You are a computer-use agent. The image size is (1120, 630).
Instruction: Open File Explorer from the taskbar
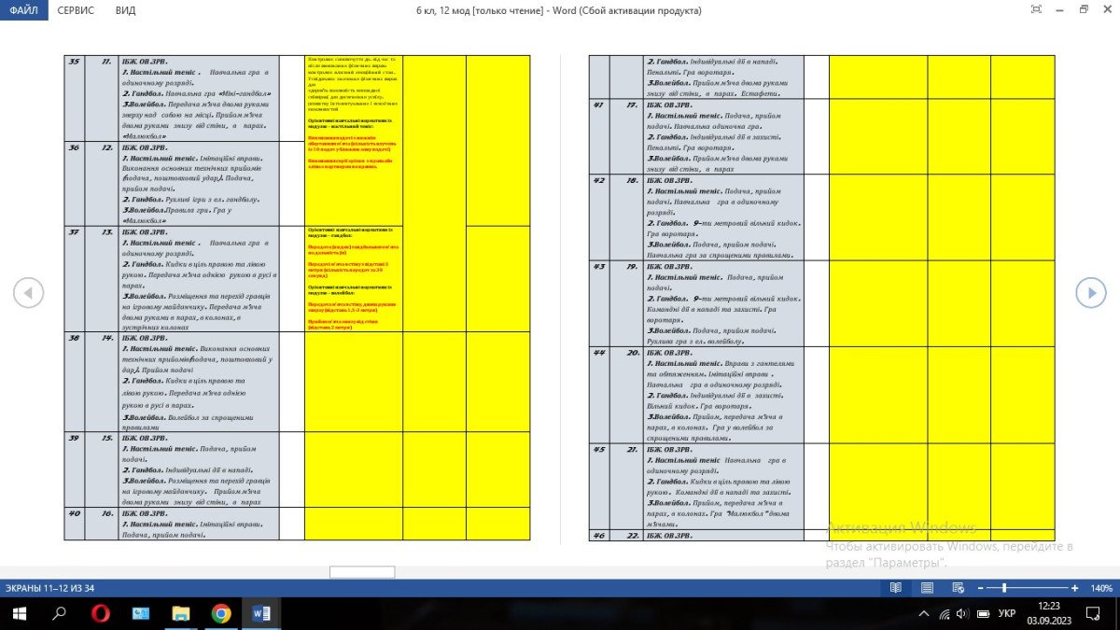coord(180,613)
